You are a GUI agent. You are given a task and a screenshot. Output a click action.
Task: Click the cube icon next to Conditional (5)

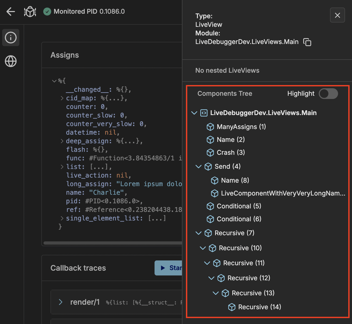tap(210, 206)
